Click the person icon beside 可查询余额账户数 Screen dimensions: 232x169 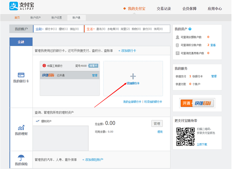(177, 37)
